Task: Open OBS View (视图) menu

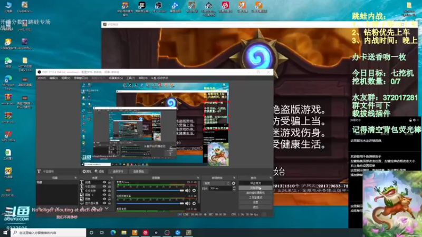Action: coord(65,78)
